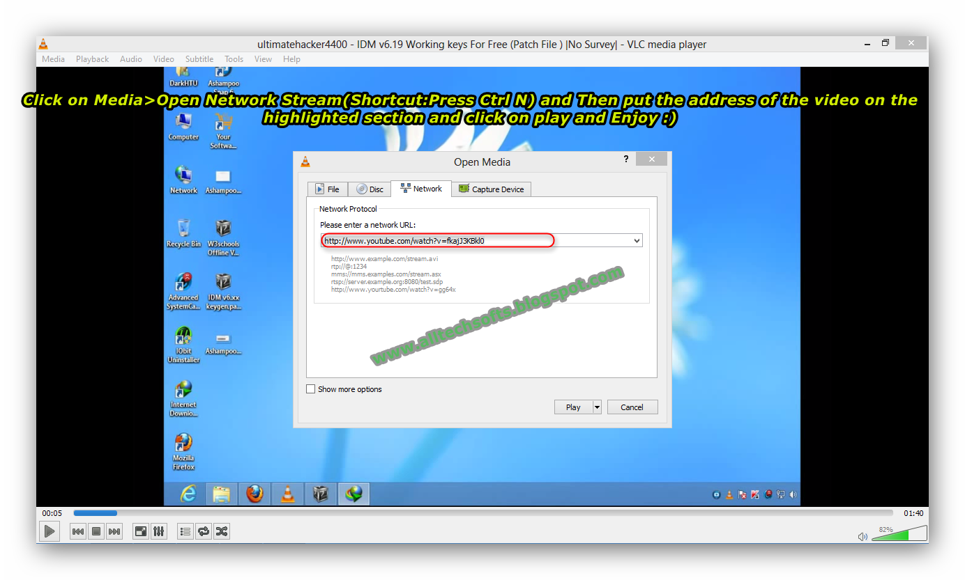Mute audio via the speaker icon
Image resolution: width=965 pixels, height=580 pixels.
tap(863, 536)
